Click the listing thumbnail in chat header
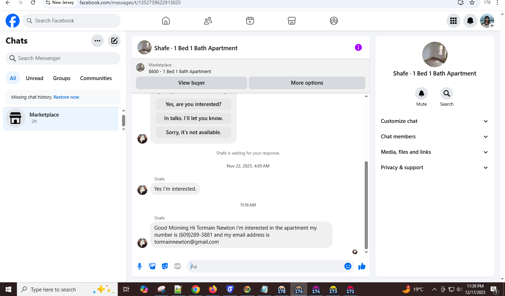The width and height of the screenshot is (505, 296). click(144, 47)
